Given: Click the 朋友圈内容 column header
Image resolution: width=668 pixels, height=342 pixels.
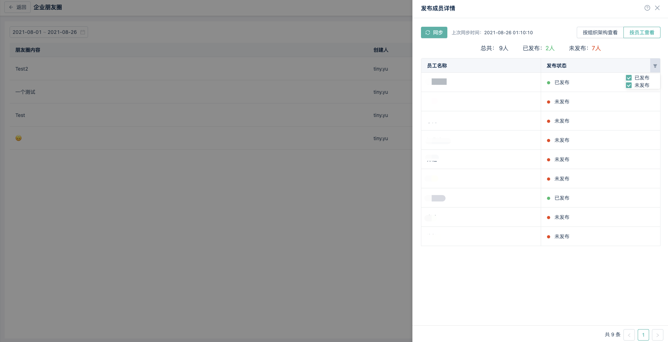Looking at the screenshot, I should (28, 50).
